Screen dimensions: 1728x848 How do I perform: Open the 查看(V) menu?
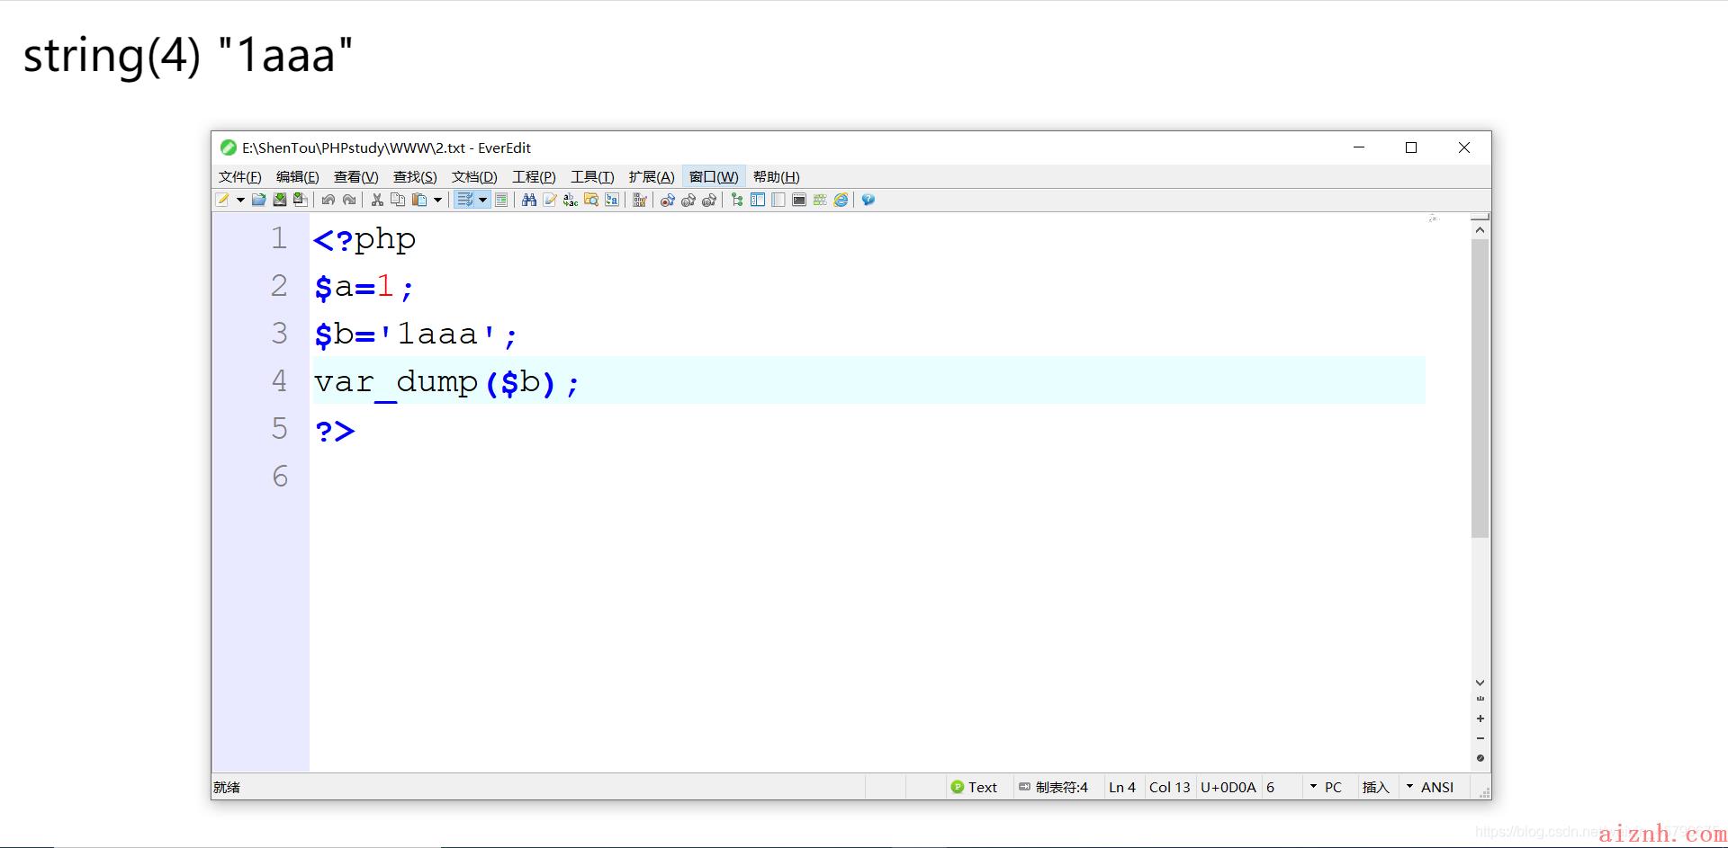pos(356,177)
